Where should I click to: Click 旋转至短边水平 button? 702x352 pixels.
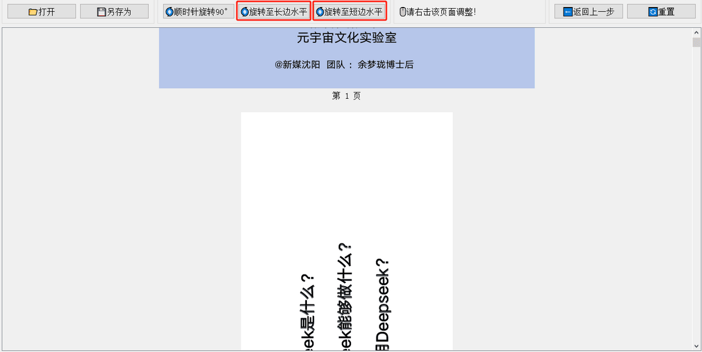349,12
